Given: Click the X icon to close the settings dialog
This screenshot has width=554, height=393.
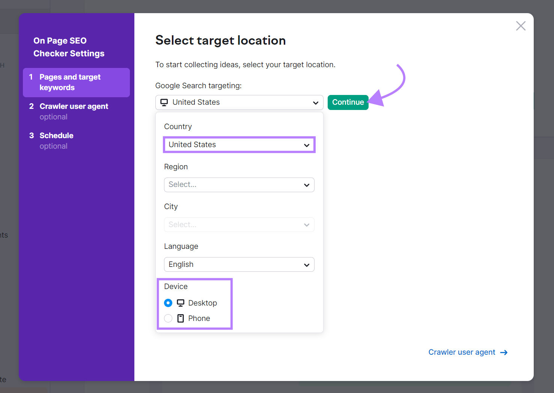Looking at the screenshot, I should pyautogui.click(x=521, y=26).
